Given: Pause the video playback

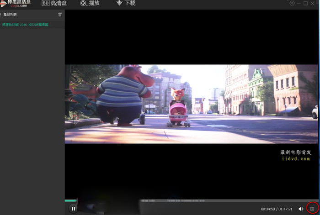Looking at the screenshot, I should click(73, 209).
